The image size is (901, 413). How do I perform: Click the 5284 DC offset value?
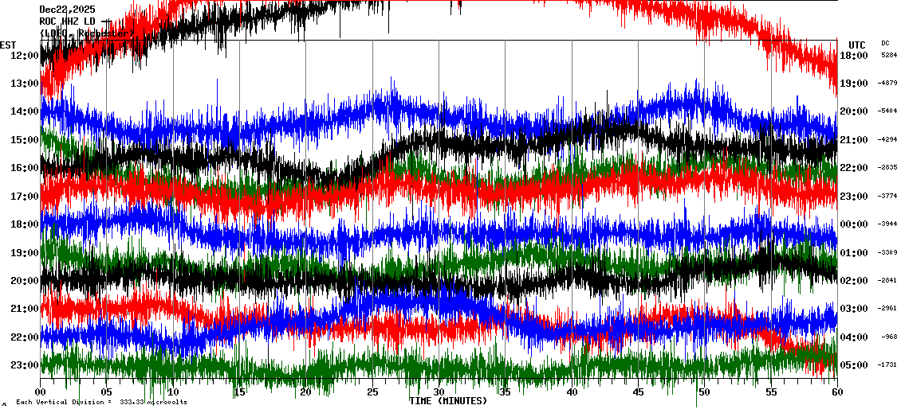coord(888,56)
